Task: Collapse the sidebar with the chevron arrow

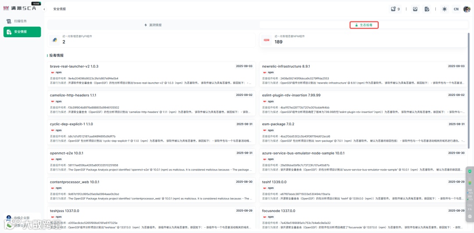Action: coord(44,9)
